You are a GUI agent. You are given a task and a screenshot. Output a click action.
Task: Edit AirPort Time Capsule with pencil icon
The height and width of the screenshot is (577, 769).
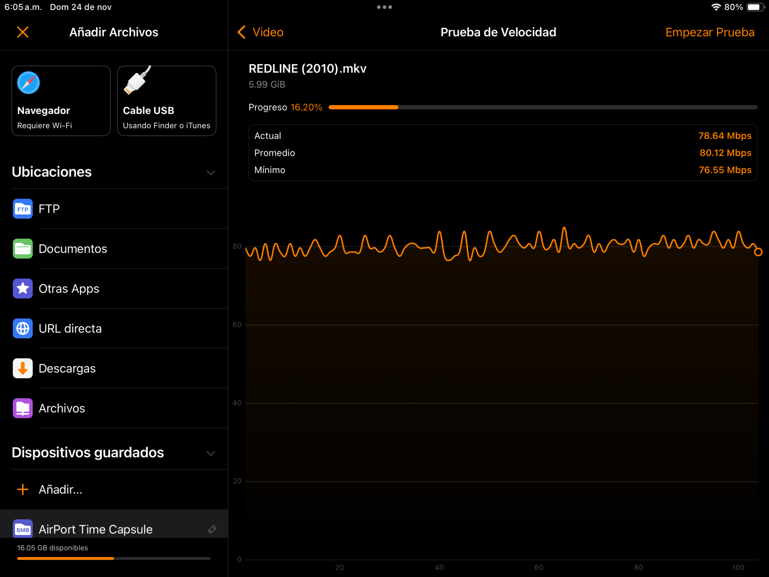pyautogui.click(x=212, y=529)
